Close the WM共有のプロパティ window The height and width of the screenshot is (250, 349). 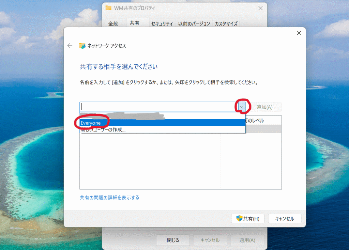[x=260, y=8]
